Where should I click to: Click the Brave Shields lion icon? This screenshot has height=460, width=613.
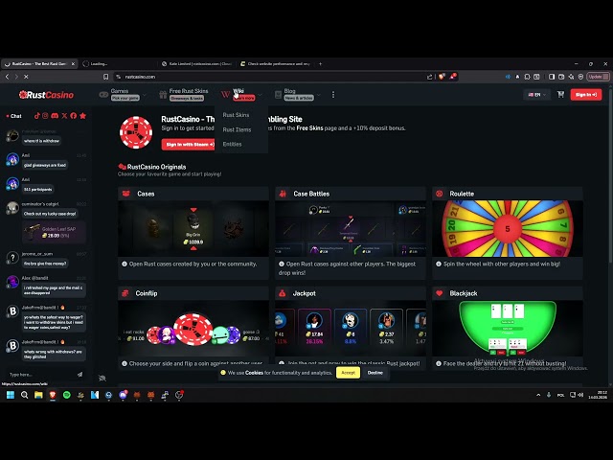point(442,77)
